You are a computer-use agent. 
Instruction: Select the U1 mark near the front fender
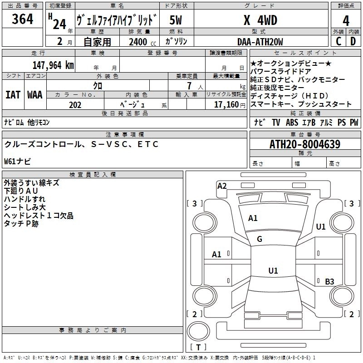click(321, 227)
